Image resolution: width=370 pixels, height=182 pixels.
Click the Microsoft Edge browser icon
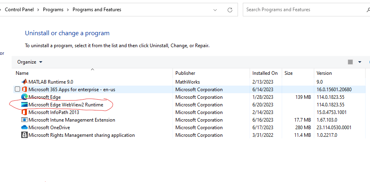pos(24,97)
